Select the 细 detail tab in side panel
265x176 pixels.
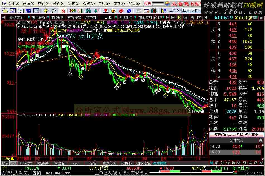pyautogui.click(x=211, y=163)
